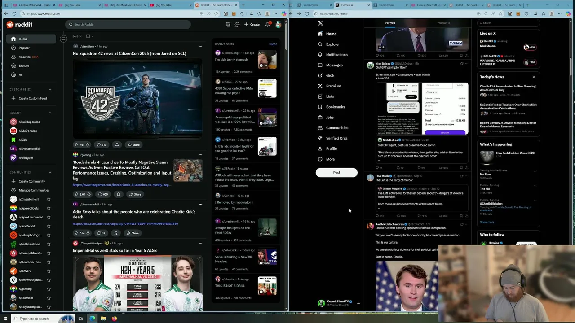Refresh the Reddit browser page
This screenshot has width=575, height=323.
[14, 13]
